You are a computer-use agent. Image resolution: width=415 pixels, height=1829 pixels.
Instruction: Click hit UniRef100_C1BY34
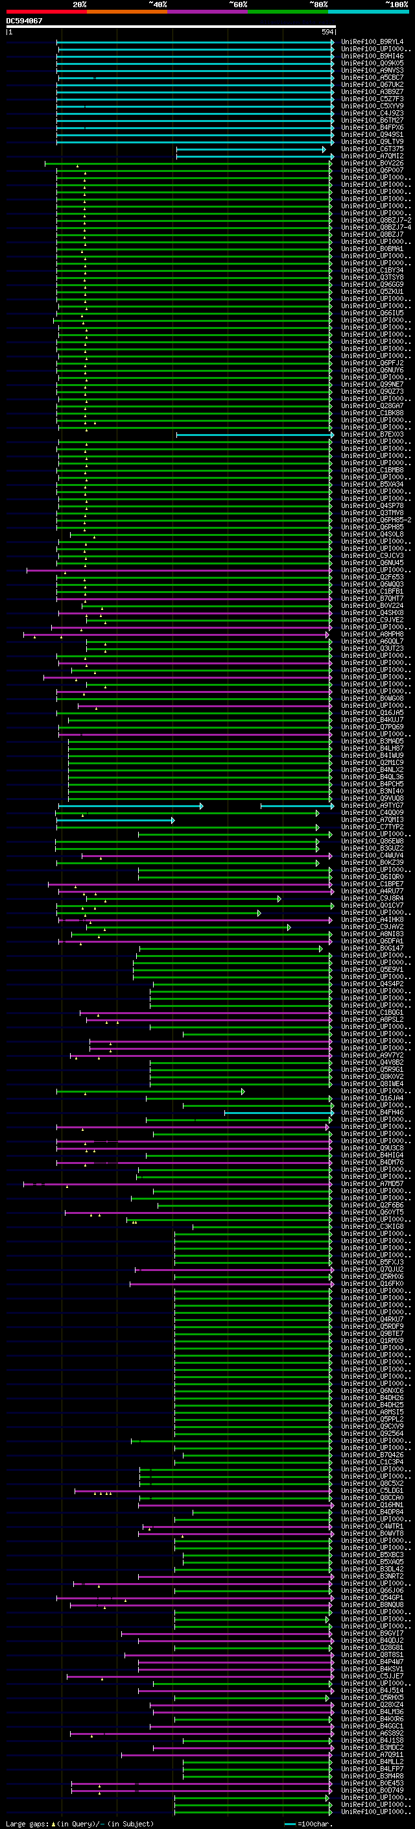coord(372,271)
